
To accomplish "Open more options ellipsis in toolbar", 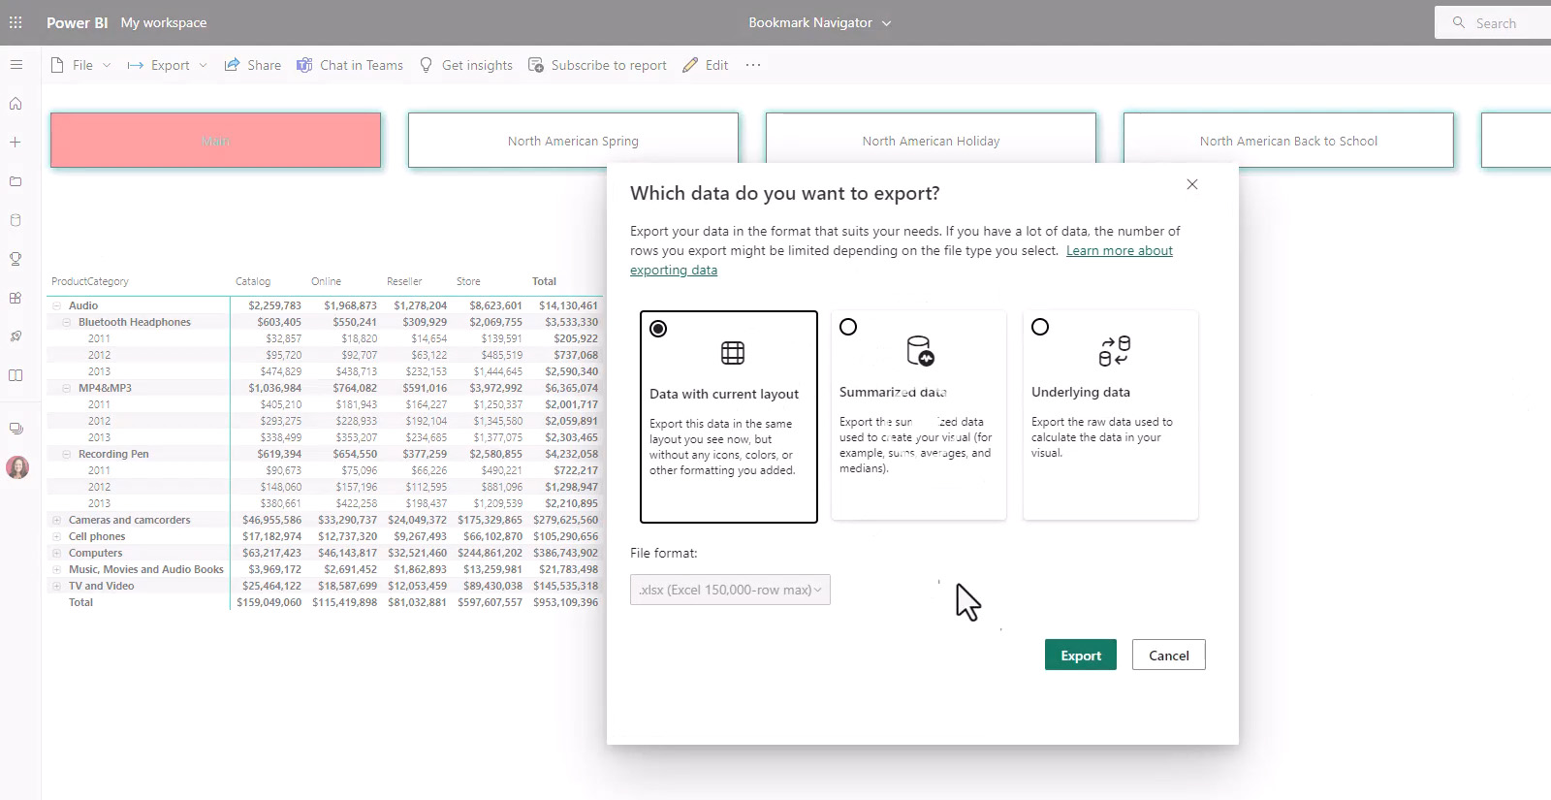I will tap(753, 65).
